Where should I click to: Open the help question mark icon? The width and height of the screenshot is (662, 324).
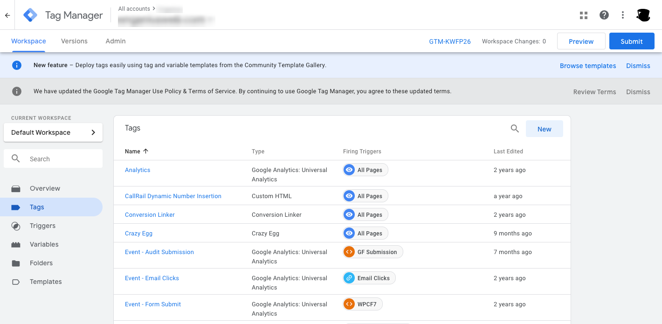click(x=604, y=15)
